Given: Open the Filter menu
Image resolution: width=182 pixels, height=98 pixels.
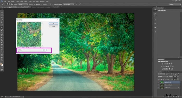Looking at the screenshot, I should [x=30, y=1].
